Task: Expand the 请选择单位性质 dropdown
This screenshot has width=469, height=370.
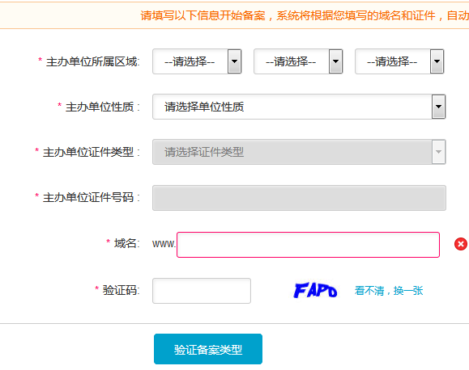Action: coord(299,107)
